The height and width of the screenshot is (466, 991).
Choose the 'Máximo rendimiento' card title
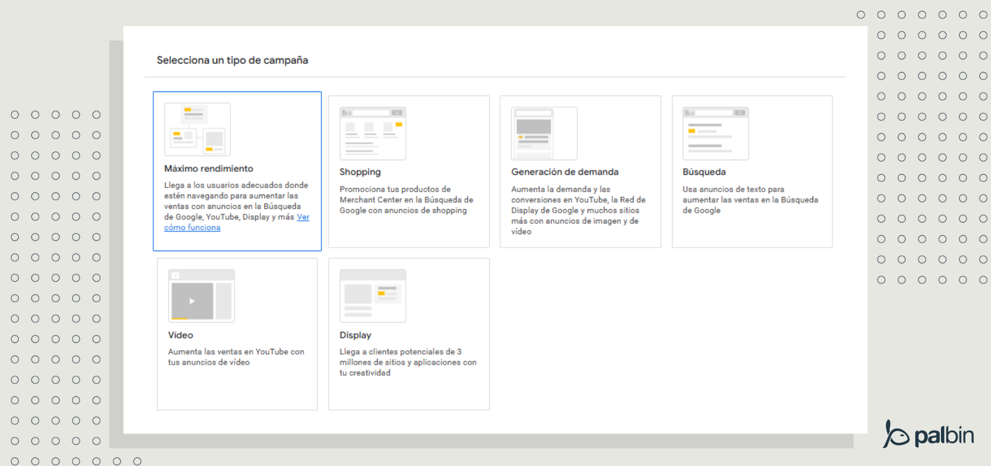pyautogui.click(x=209, y=168)
